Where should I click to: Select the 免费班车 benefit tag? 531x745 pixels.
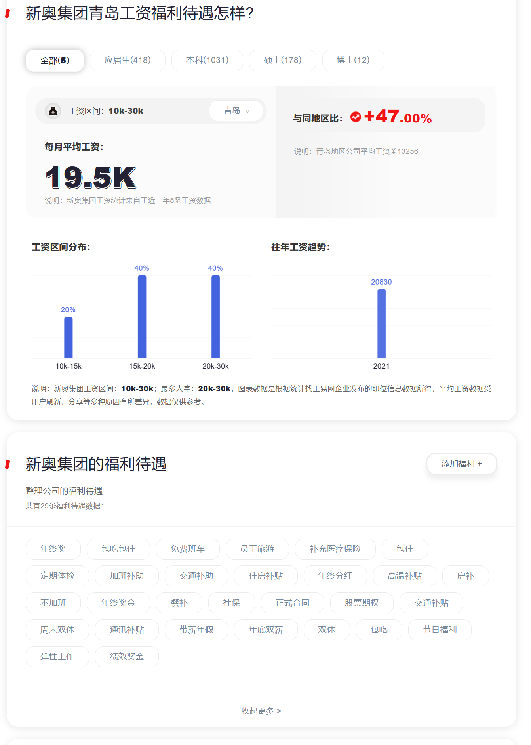(188, 549)
